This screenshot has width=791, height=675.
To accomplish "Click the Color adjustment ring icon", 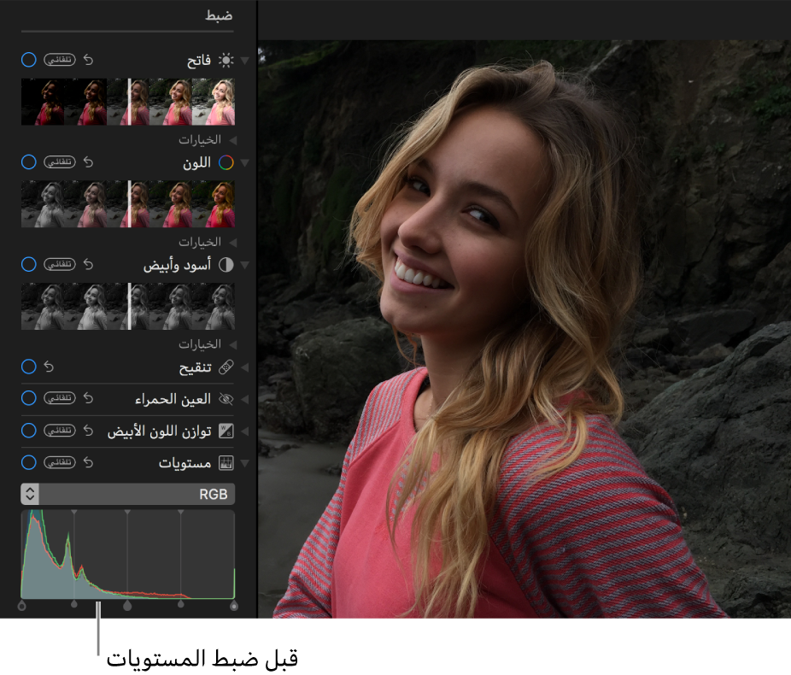I will tap(226, 162).
